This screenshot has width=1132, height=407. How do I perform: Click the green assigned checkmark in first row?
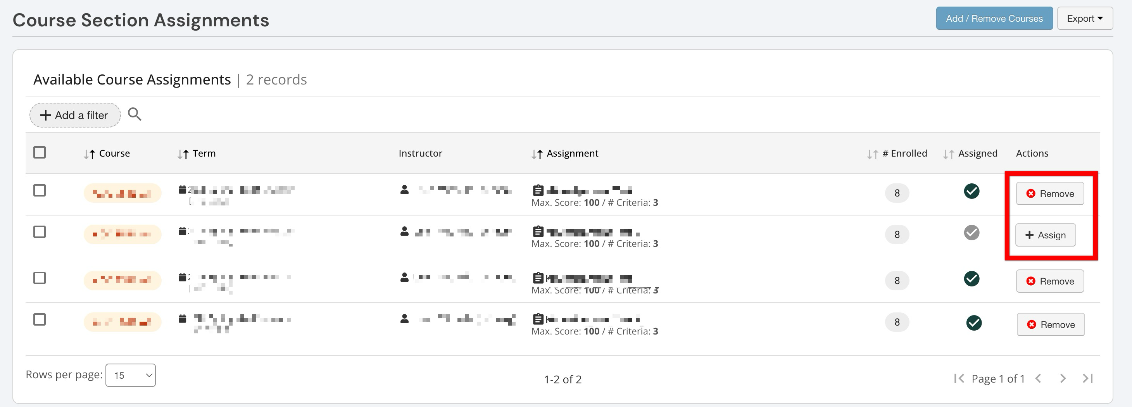[971, 191]
